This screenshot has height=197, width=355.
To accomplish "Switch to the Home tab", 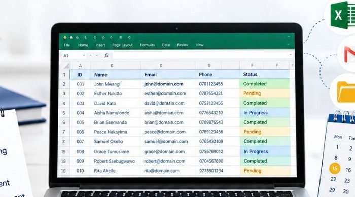I will (x=83, y=45).
